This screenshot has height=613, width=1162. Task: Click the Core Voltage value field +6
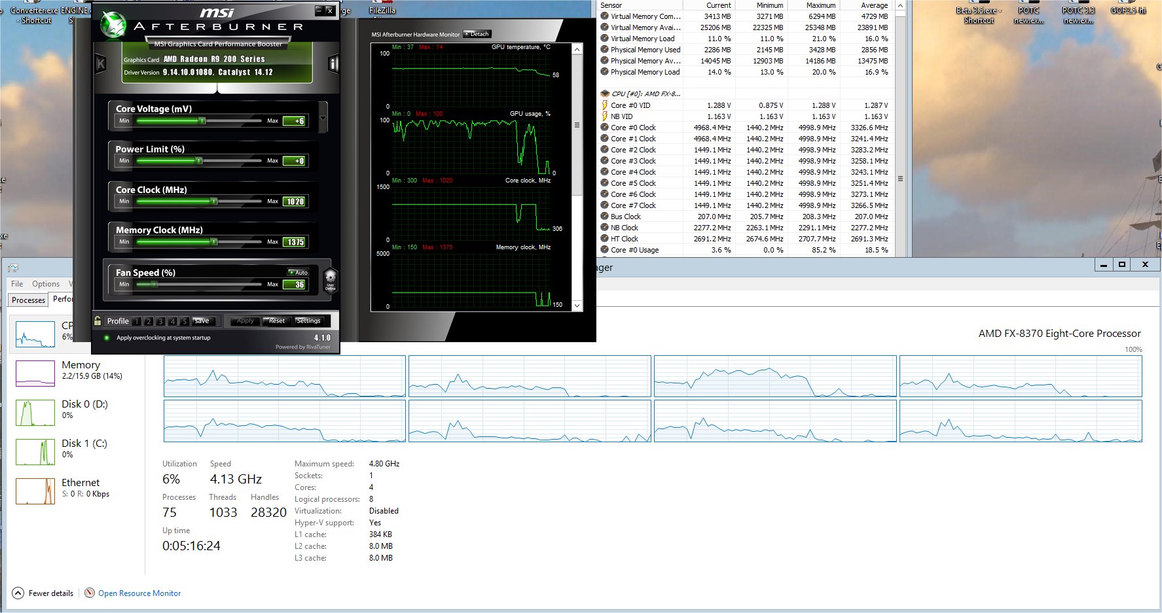[295, 121]
